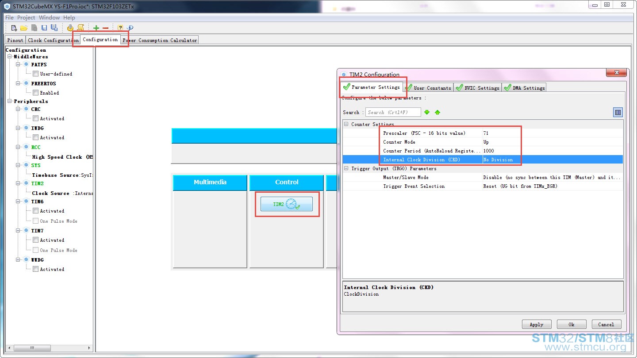This screenshot has width=637, height=358.
Task: Click the FREERTOS cube icon in tree
Action: click(26, 84)
